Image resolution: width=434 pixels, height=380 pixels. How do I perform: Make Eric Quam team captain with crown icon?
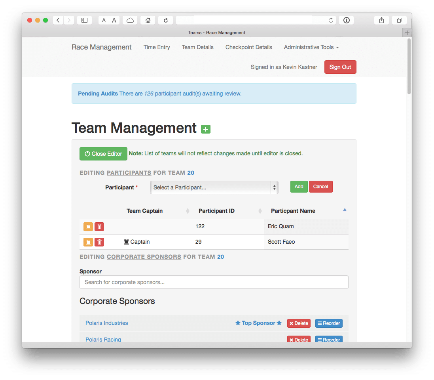pyautogui.click(x=88, y=227)
